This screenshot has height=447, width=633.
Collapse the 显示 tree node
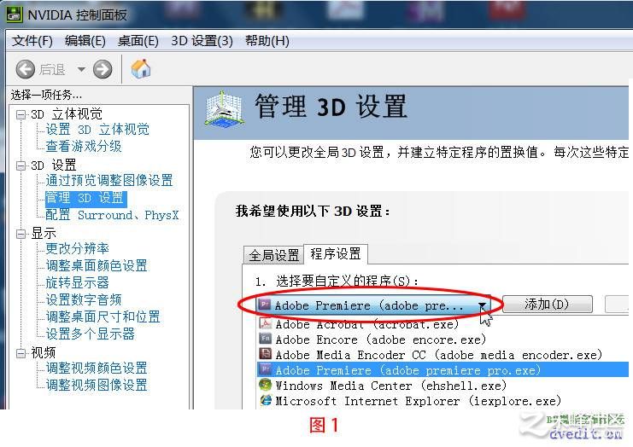(x=21, y=234)
